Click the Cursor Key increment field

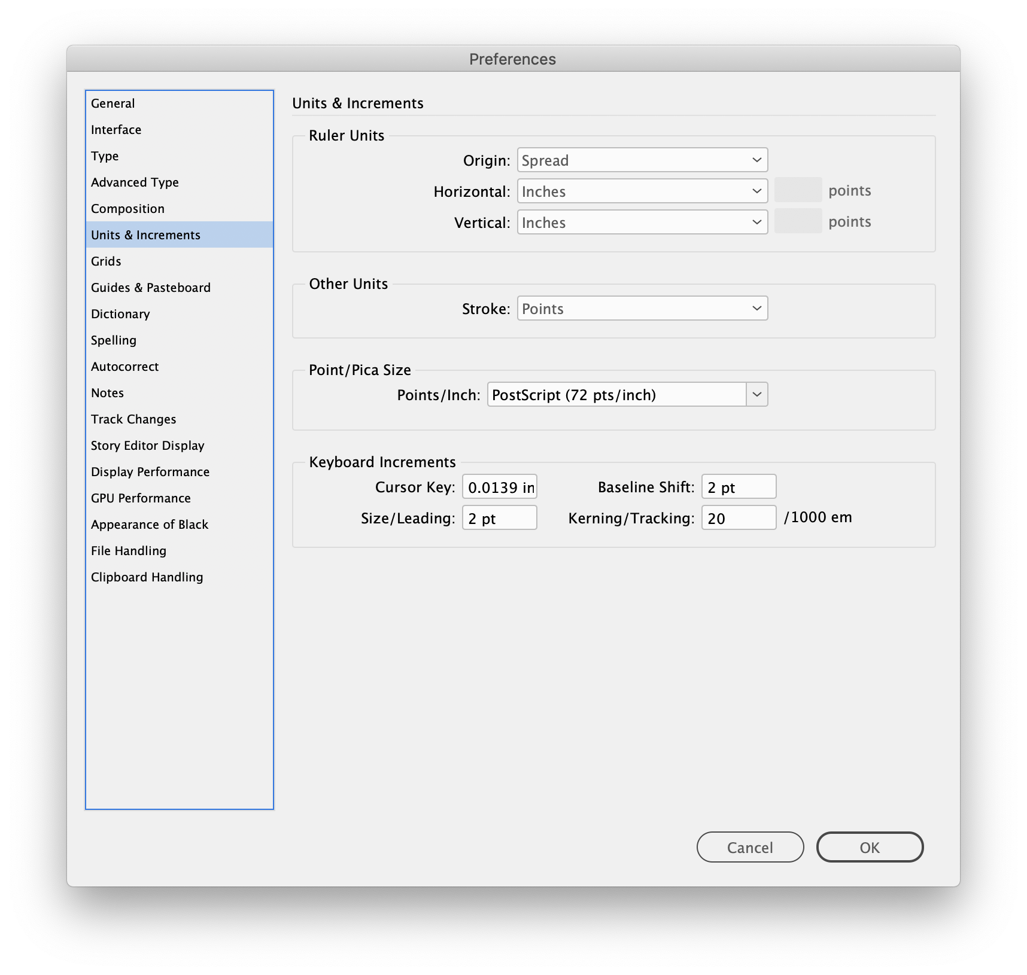[499, 486]
